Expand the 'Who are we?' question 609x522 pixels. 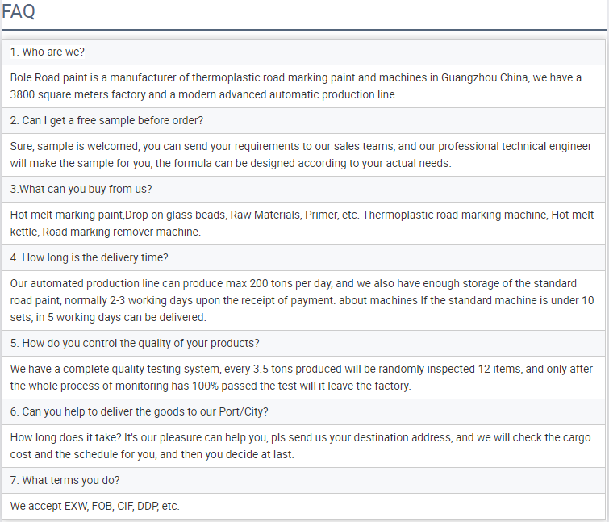coord(48,52)
